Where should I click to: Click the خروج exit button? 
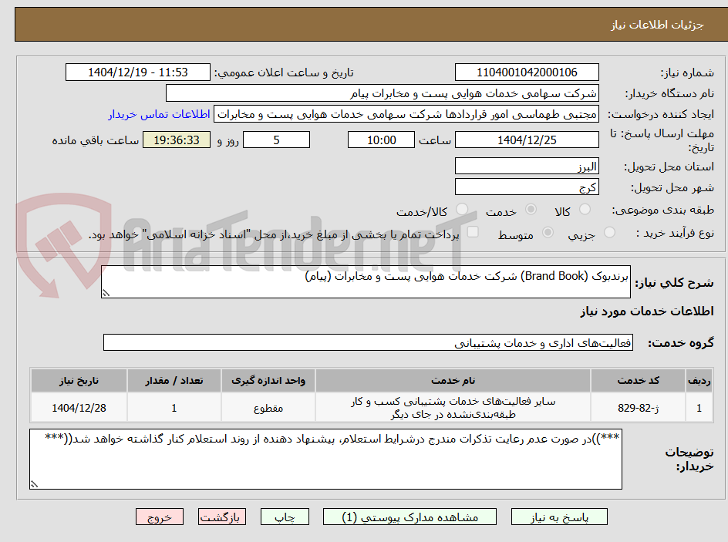[159, 517]
